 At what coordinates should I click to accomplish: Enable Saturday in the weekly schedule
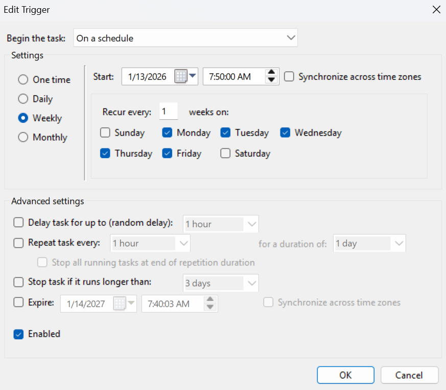225,154
